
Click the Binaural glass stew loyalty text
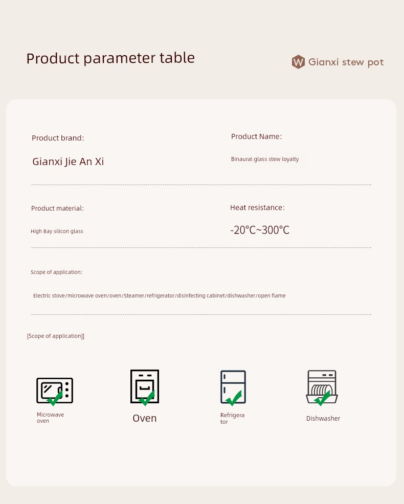tap(265, 159)
